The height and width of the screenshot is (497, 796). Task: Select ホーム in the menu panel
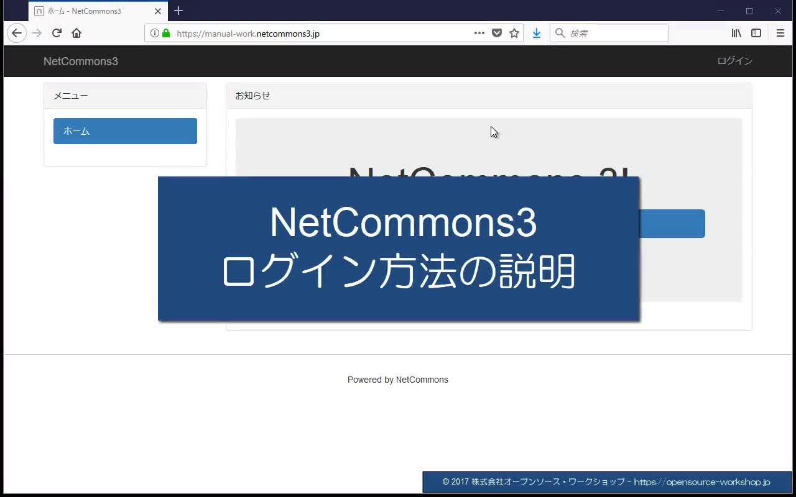125,131
